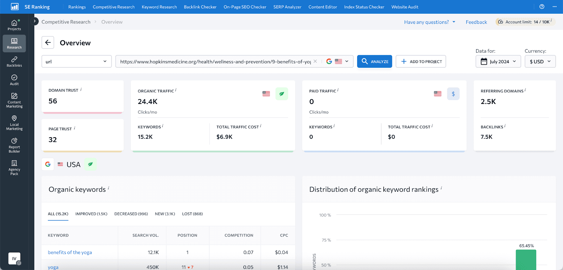Screen dimensions: 563x270
Task: Click the Feedback link
Action: [476, 22]
